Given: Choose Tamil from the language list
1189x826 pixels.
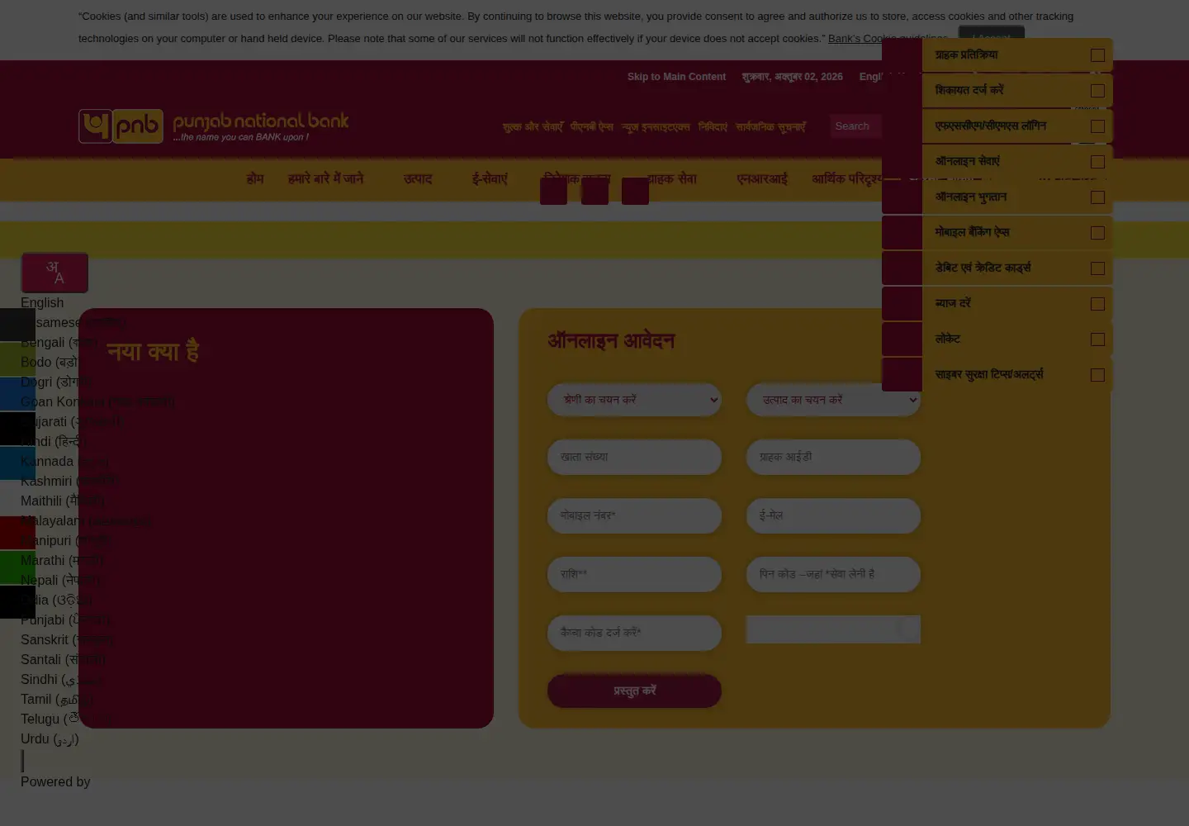Looking at the screenshot, I should 56,700.
